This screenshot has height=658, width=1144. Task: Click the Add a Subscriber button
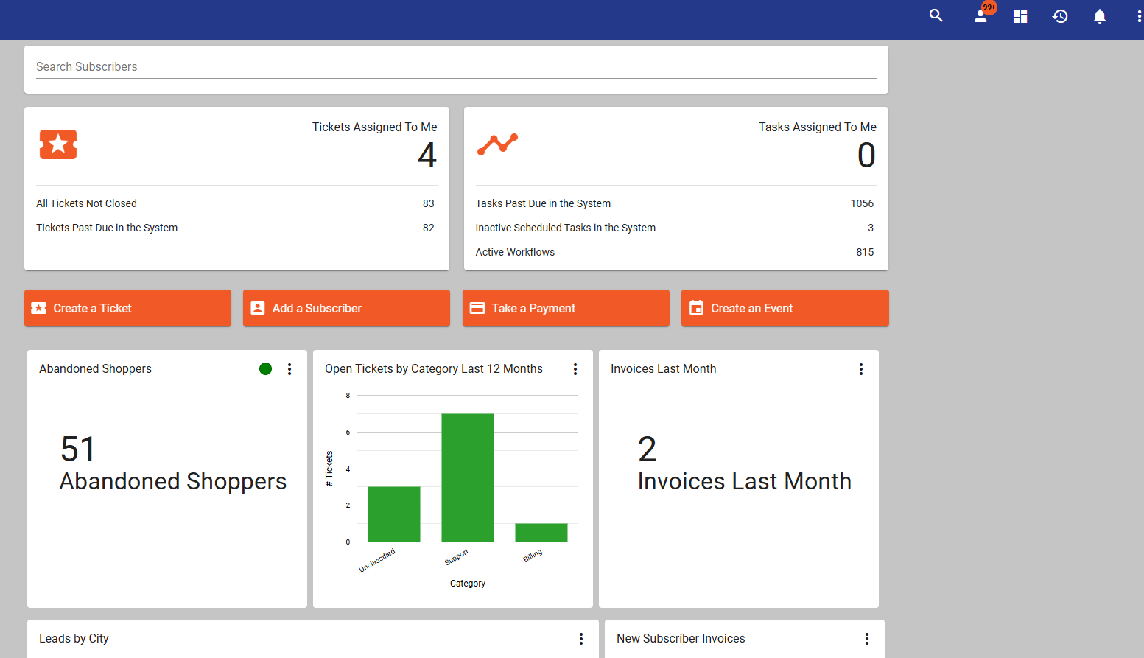(346, 308)
